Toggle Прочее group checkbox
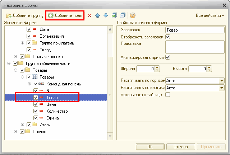230x155 pixels. coord(22,132)
